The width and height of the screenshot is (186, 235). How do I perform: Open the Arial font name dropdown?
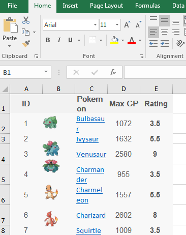coord(95,25)
